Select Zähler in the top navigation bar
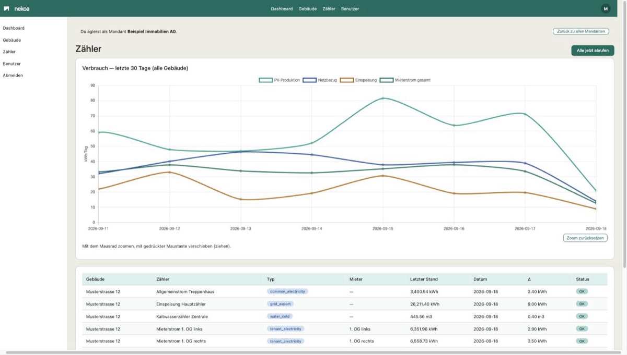Viewport: 627px width, 355px height. 329,9
